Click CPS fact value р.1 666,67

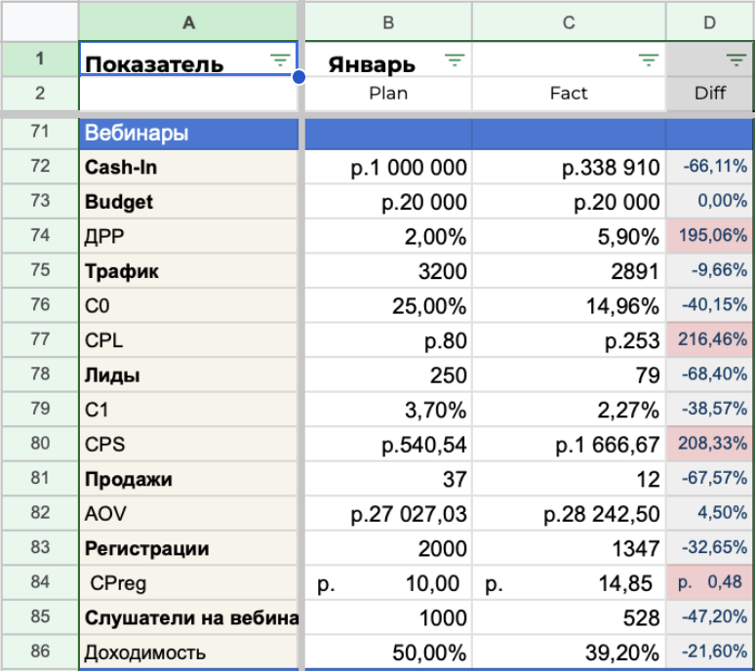click(569, 445)
